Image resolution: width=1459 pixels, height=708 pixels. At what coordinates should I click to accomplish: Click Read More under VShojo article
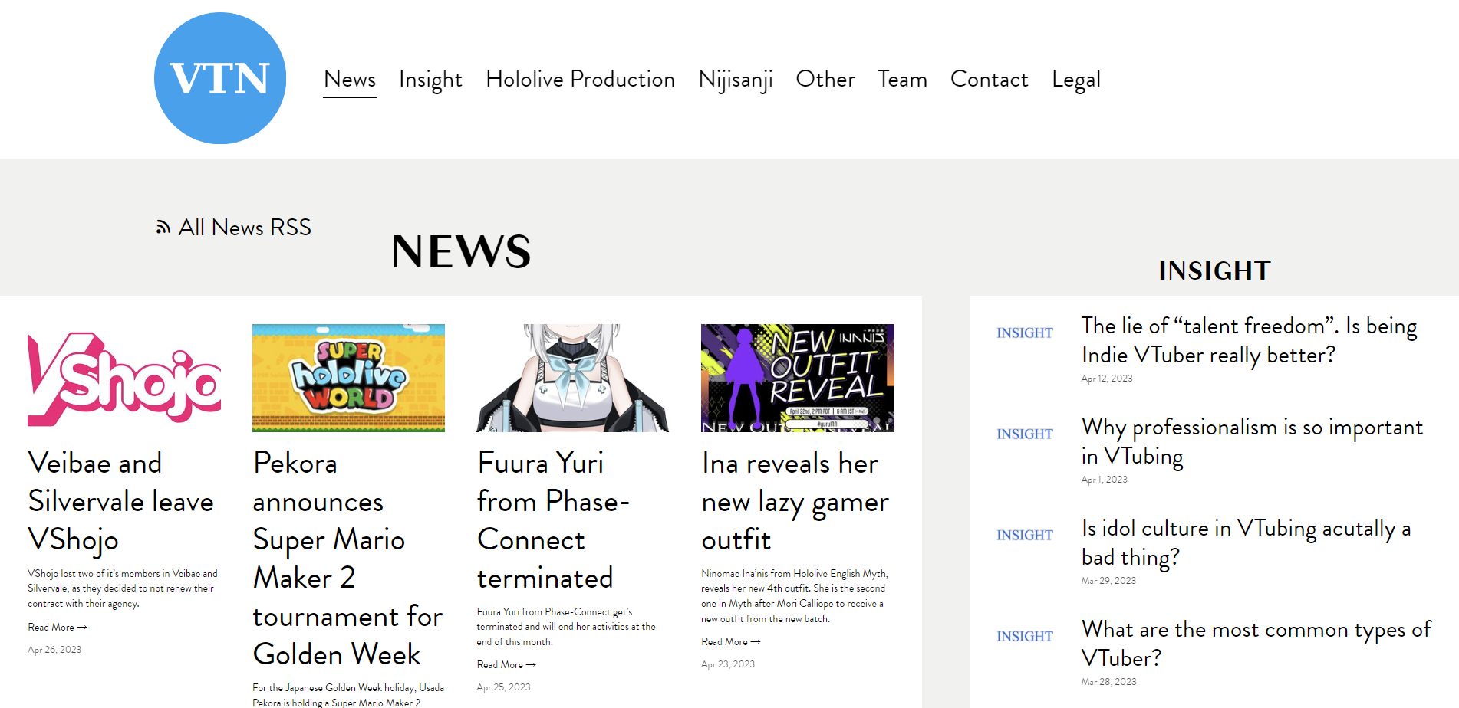[58, 627]
